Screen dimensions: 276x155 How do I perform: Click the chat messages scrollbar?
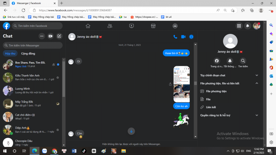(195, 83)
